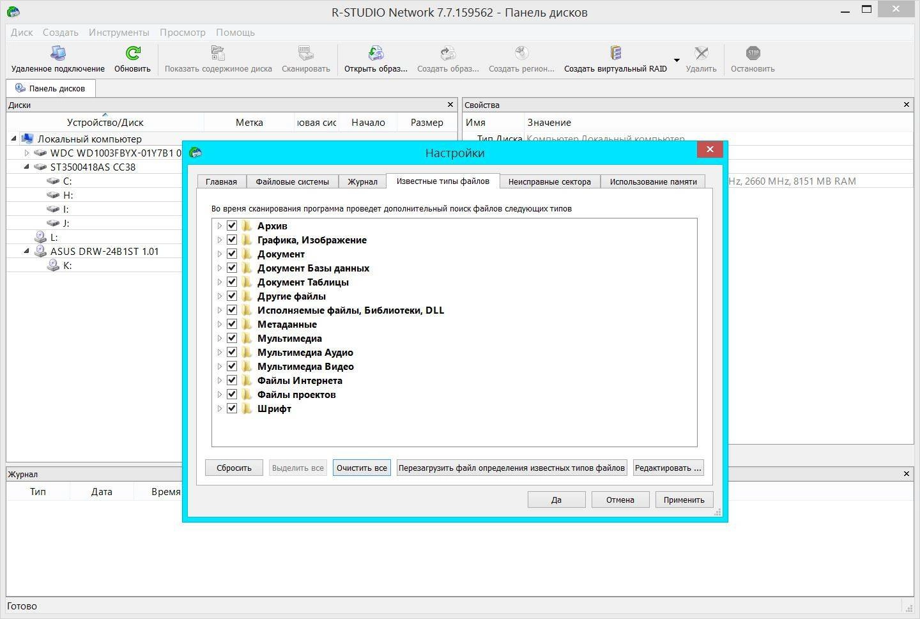The image size is (920, 619).
Task: Click the Применить button
Action: click(x=684, y=500)
